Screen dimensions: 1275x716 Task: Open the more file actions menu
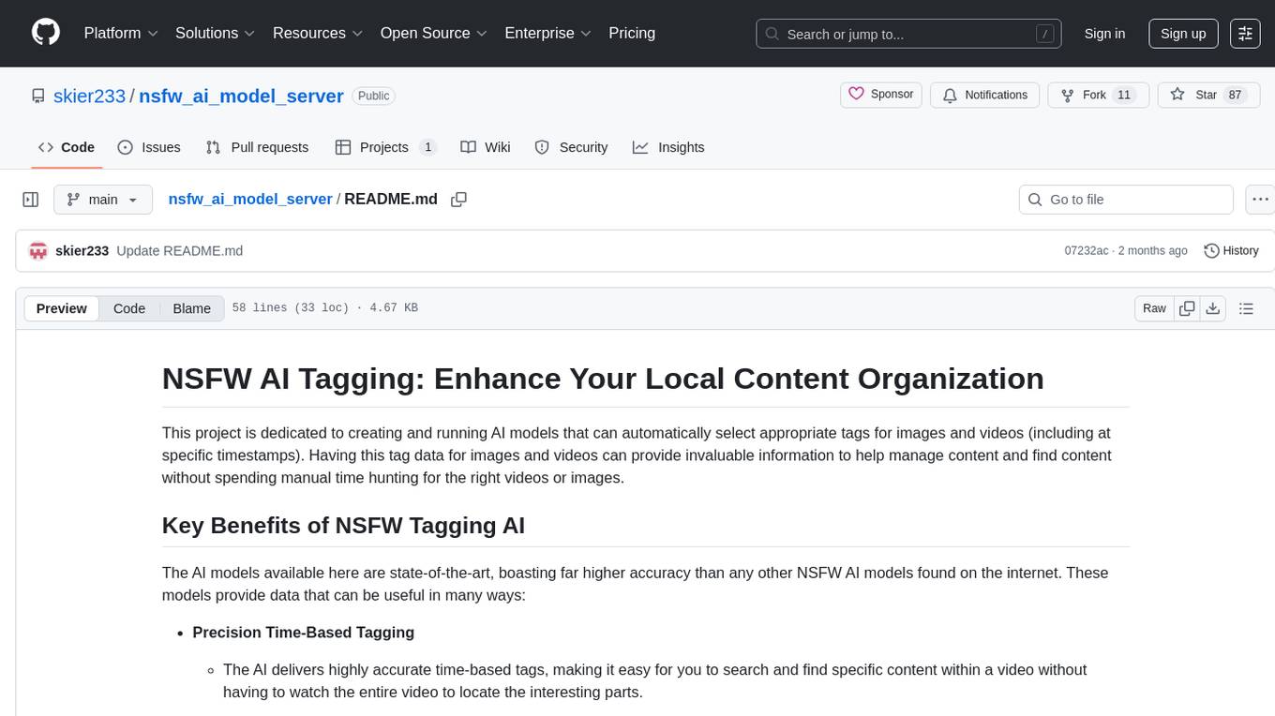1261,200
